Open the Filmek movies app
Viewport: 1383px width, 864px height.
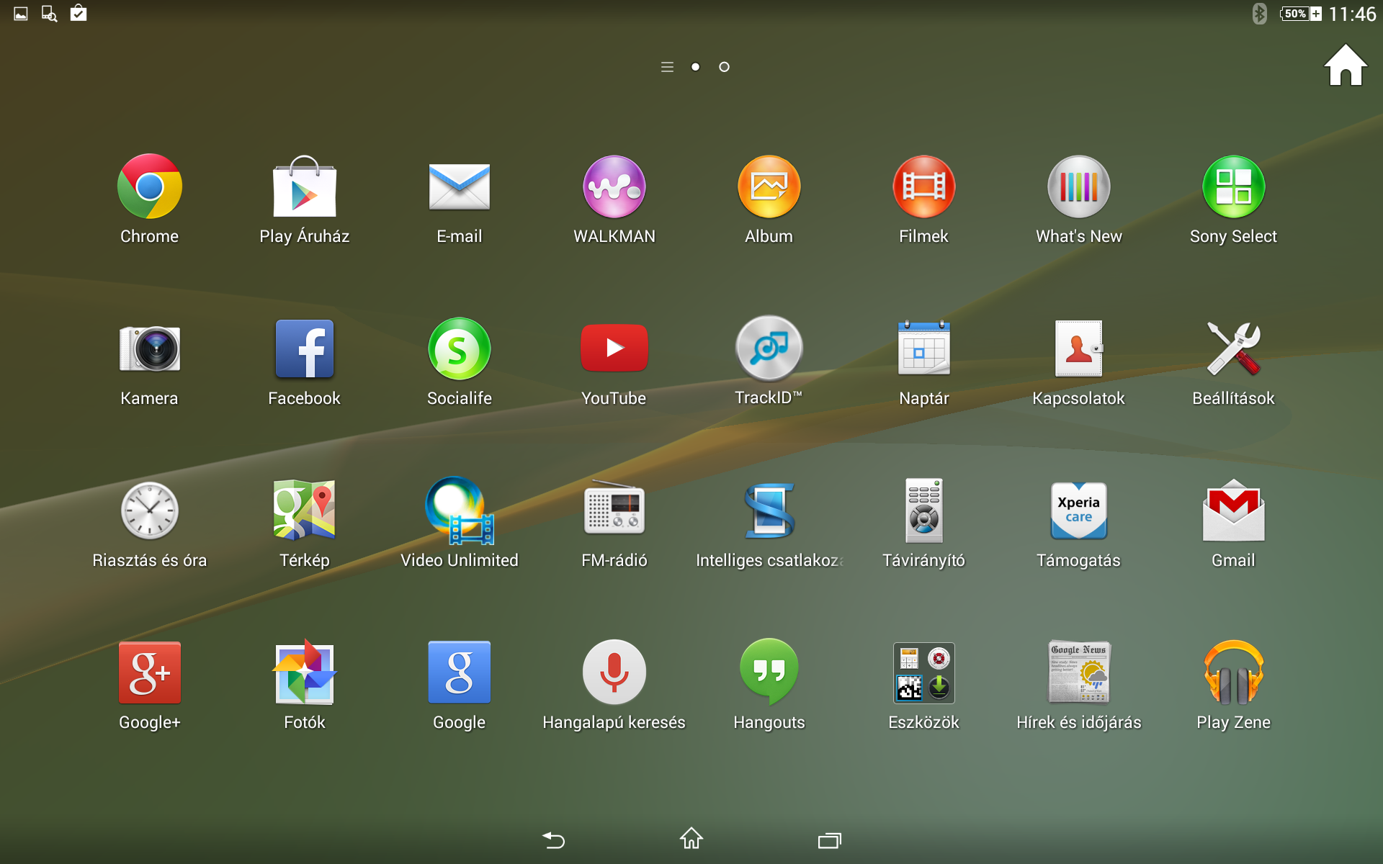[x=924, y=186]
